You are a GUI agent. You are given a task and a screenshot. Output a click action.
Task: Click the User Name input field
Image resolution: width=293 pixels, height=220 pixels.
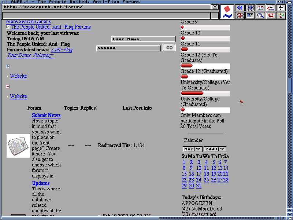(144, 39)
